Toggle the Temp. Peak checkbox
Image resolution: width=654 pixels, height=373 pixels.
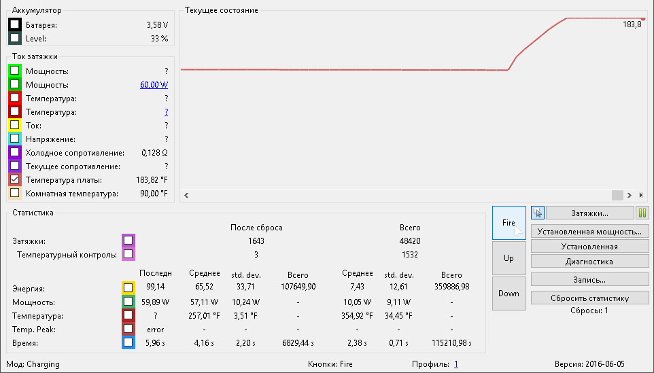[128, 329]
